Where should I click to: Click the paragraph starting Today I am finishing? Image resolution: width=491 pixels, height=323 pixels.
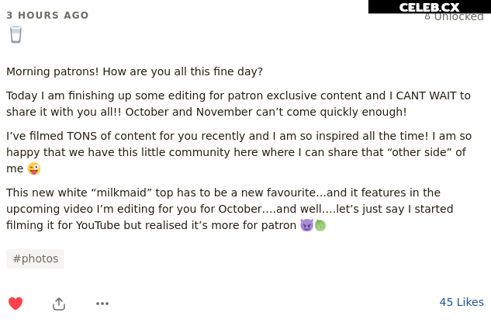tap(238, 104)
